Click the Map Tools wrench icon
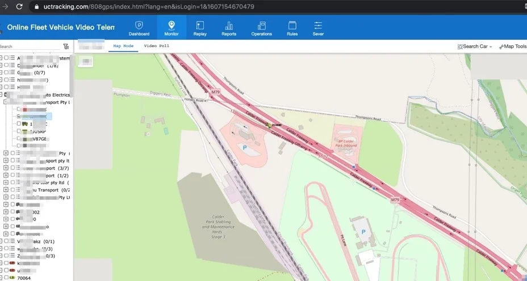The height and width of the screenshot is (281, 527). click(x=501, y=46)
